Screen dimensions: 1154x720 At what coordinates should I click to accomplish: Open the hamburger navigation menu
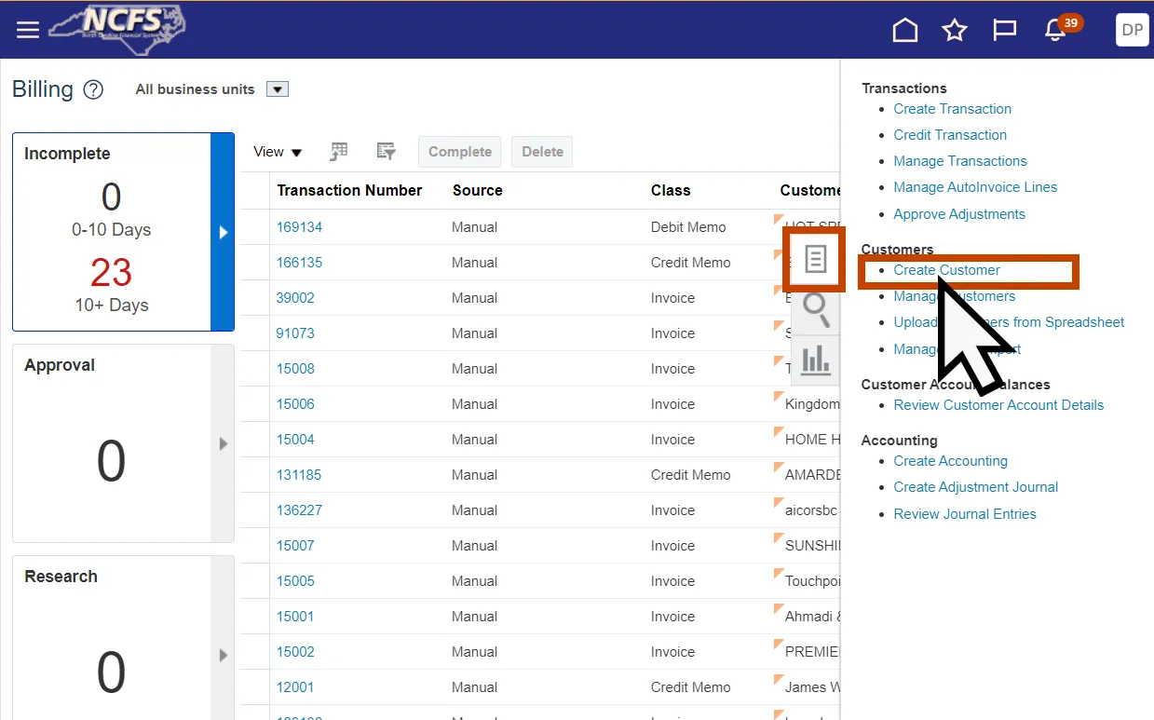28,30
